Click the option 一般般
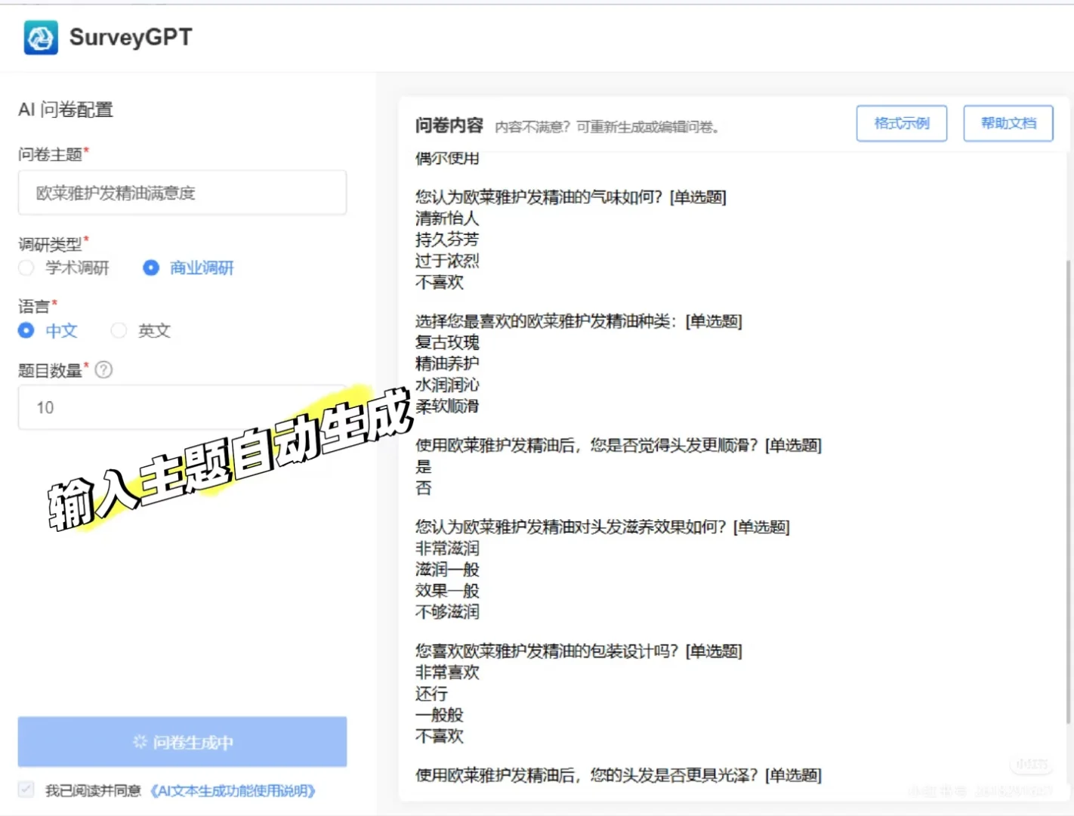 (x=440, y=714)
